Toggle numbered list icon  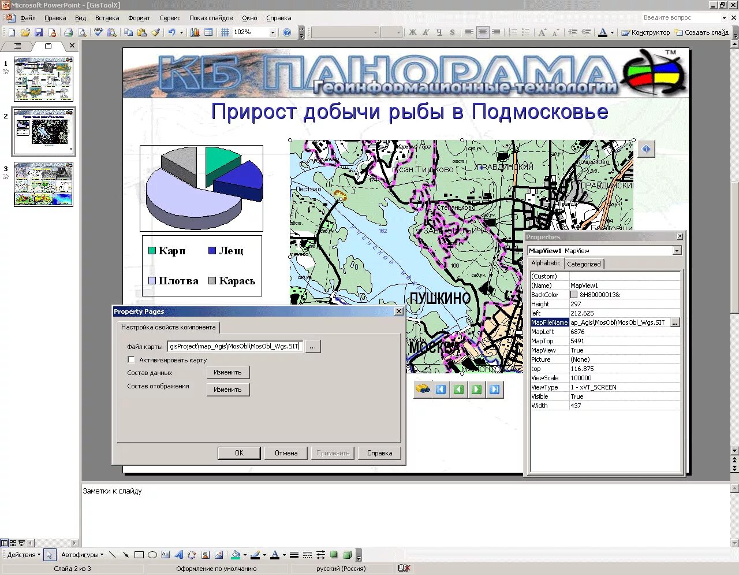tap(513, 33)
